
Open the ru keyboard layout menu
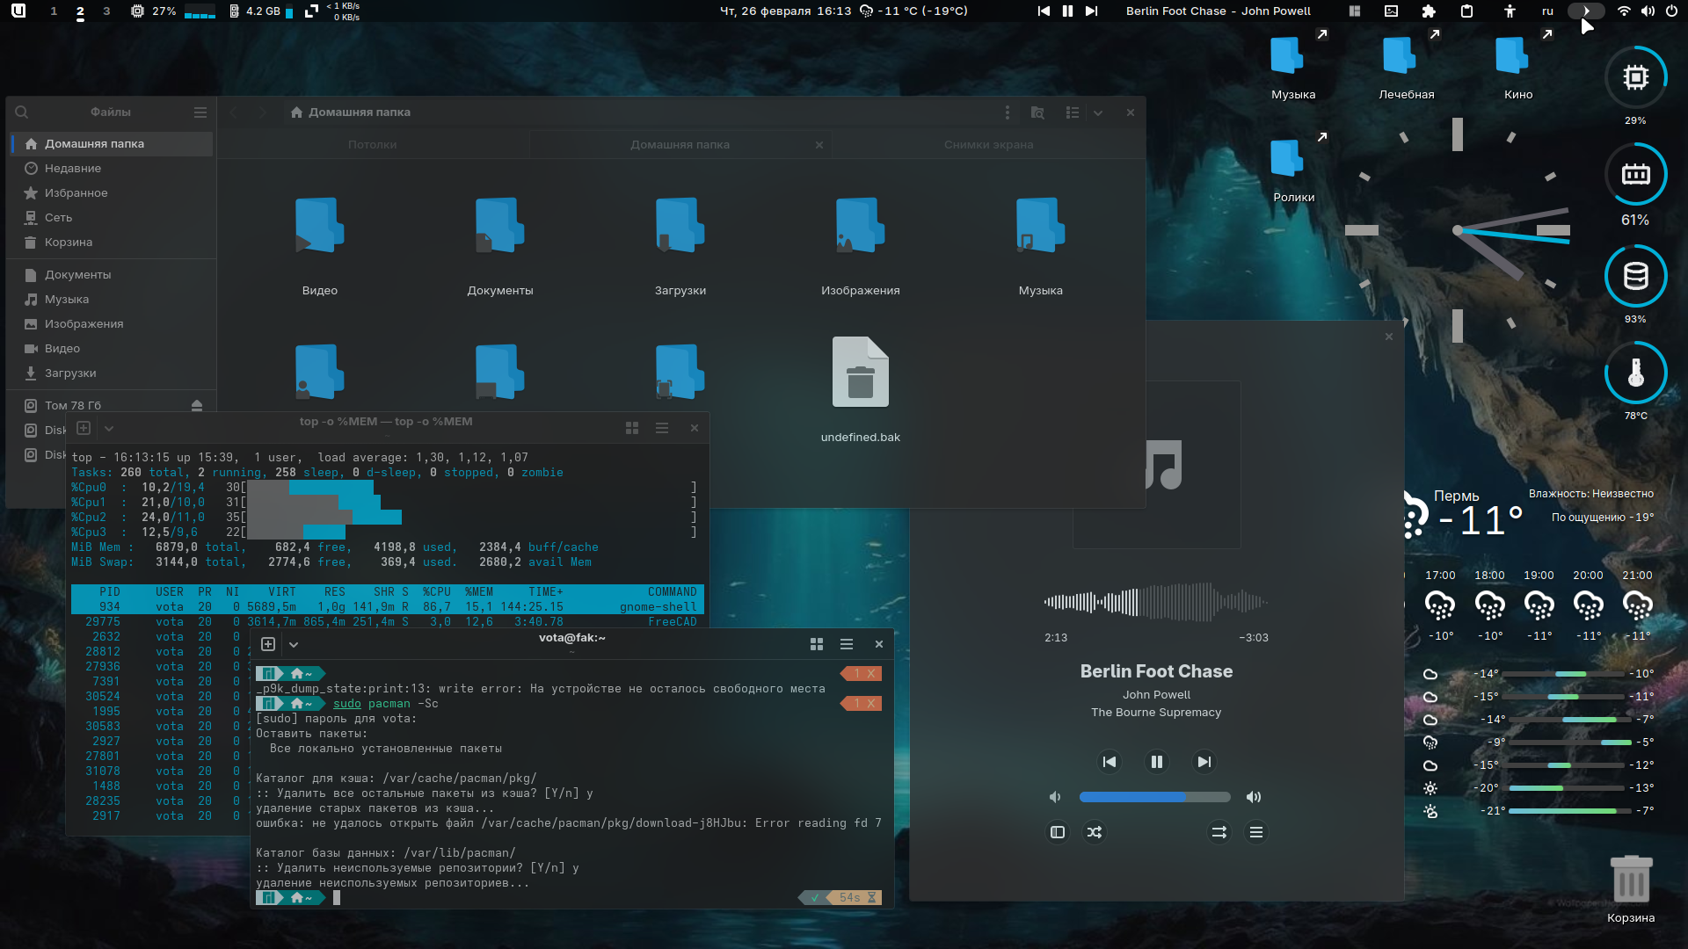click(x=1547, y=11)
